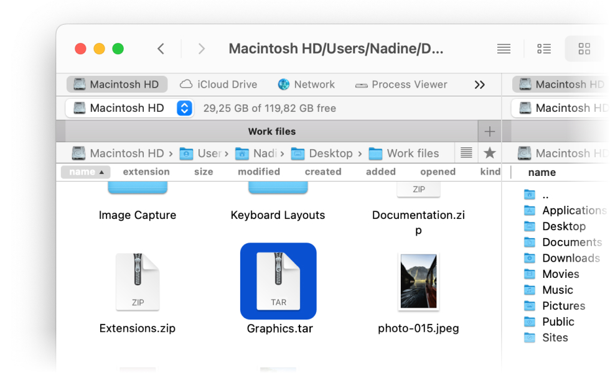Switch to detailed column view

[544, 49]
